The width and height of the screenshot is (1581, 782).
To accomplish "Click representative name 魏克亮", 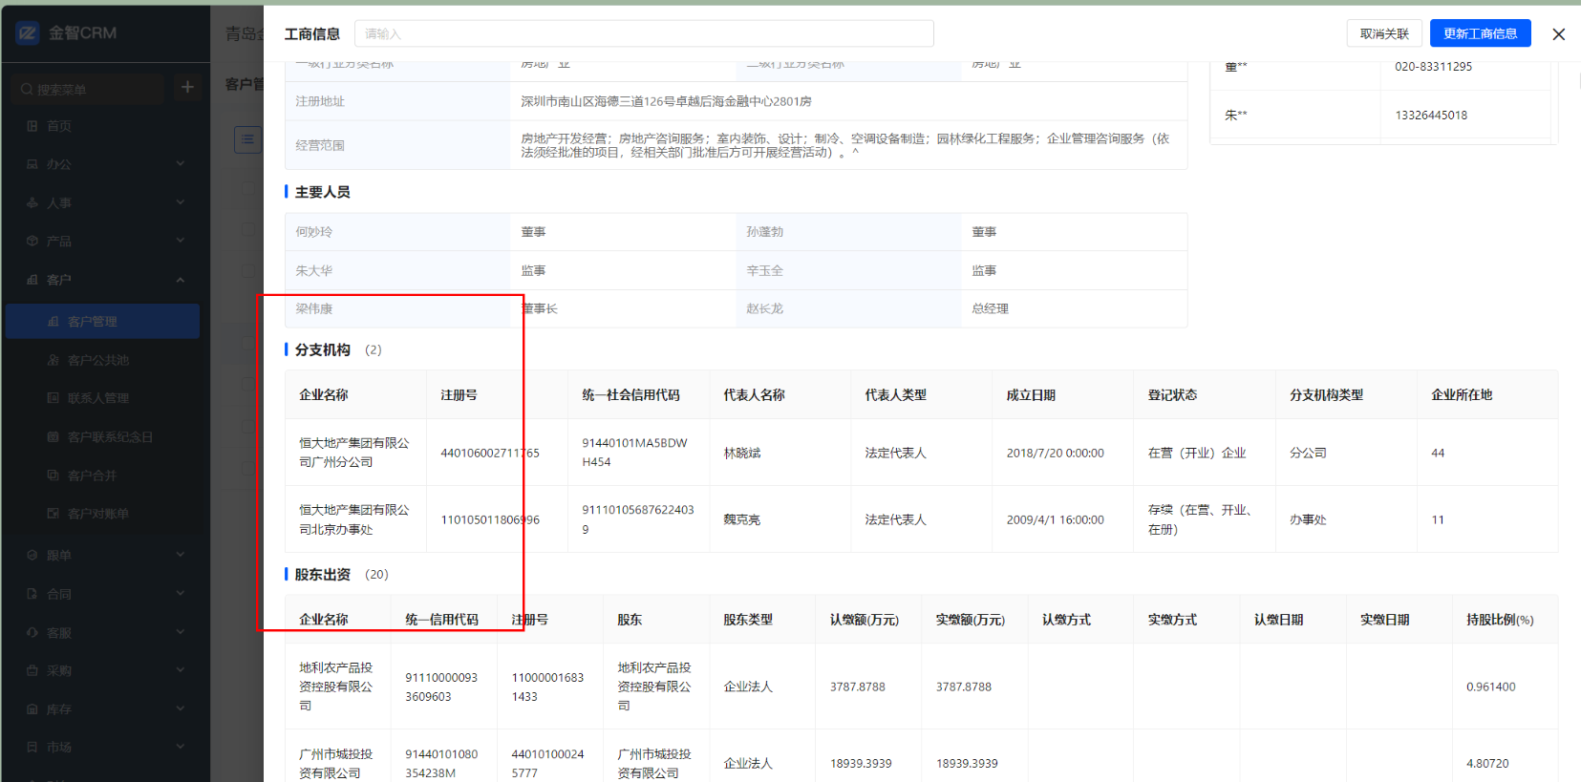I will [742, 519].
